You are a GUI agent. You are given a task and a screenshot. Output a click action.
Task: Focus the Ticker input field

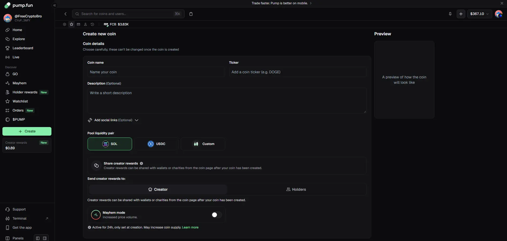pyautogui.click(x=298, y=72)
